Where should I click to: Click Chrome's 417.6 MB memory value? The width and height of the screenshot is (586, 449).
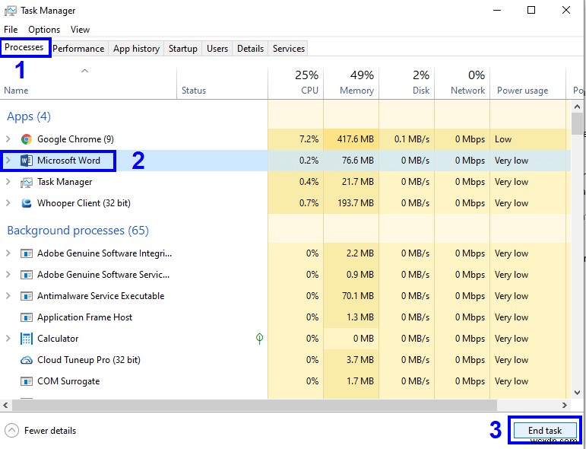[x=356, y=139]
